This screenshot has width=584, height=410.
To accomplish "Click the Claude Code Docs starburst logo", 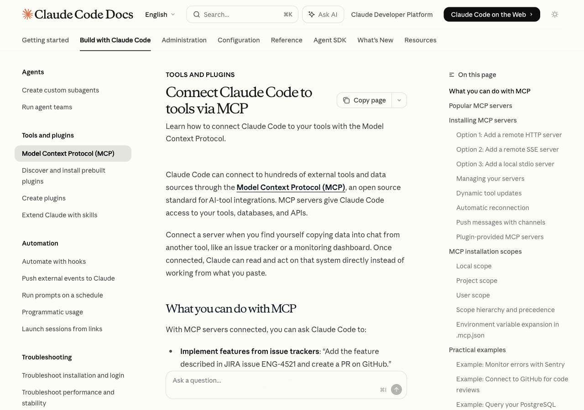I will (x=27, y=14).
